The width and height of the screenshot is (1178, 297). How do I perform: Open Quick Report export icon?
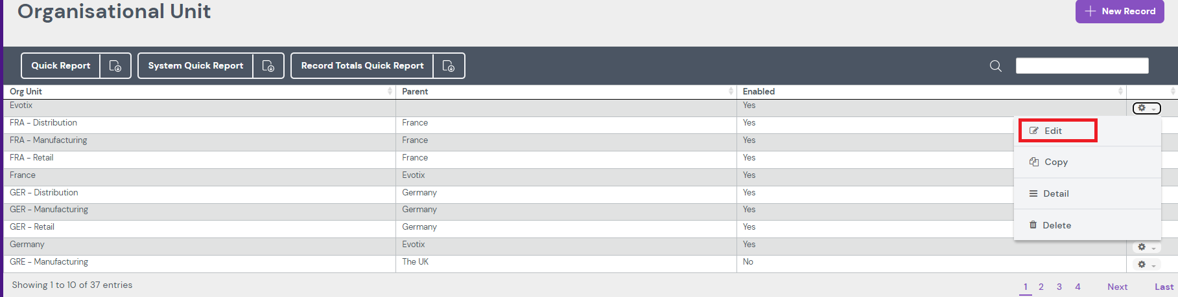[x=115, y=66]
